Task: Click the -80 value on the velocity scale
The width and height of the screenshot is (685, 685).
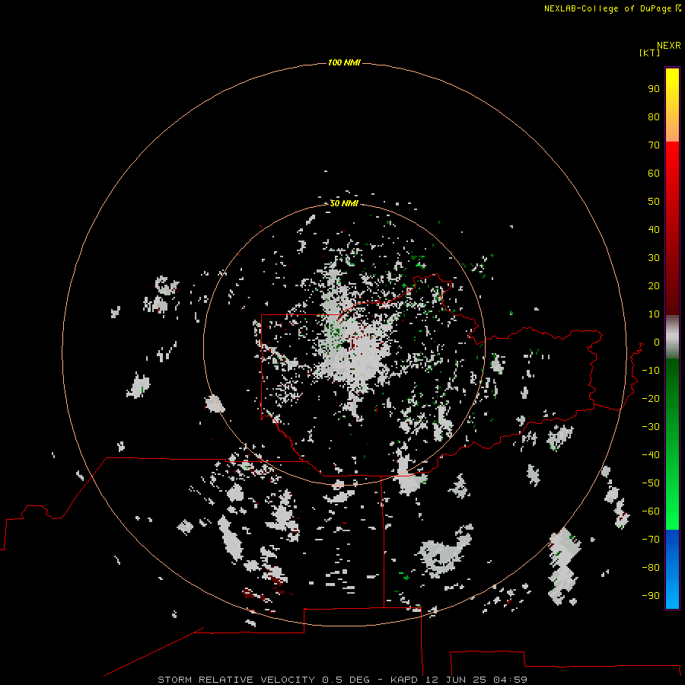Action: pyautogui.click(x=651, y=568)
